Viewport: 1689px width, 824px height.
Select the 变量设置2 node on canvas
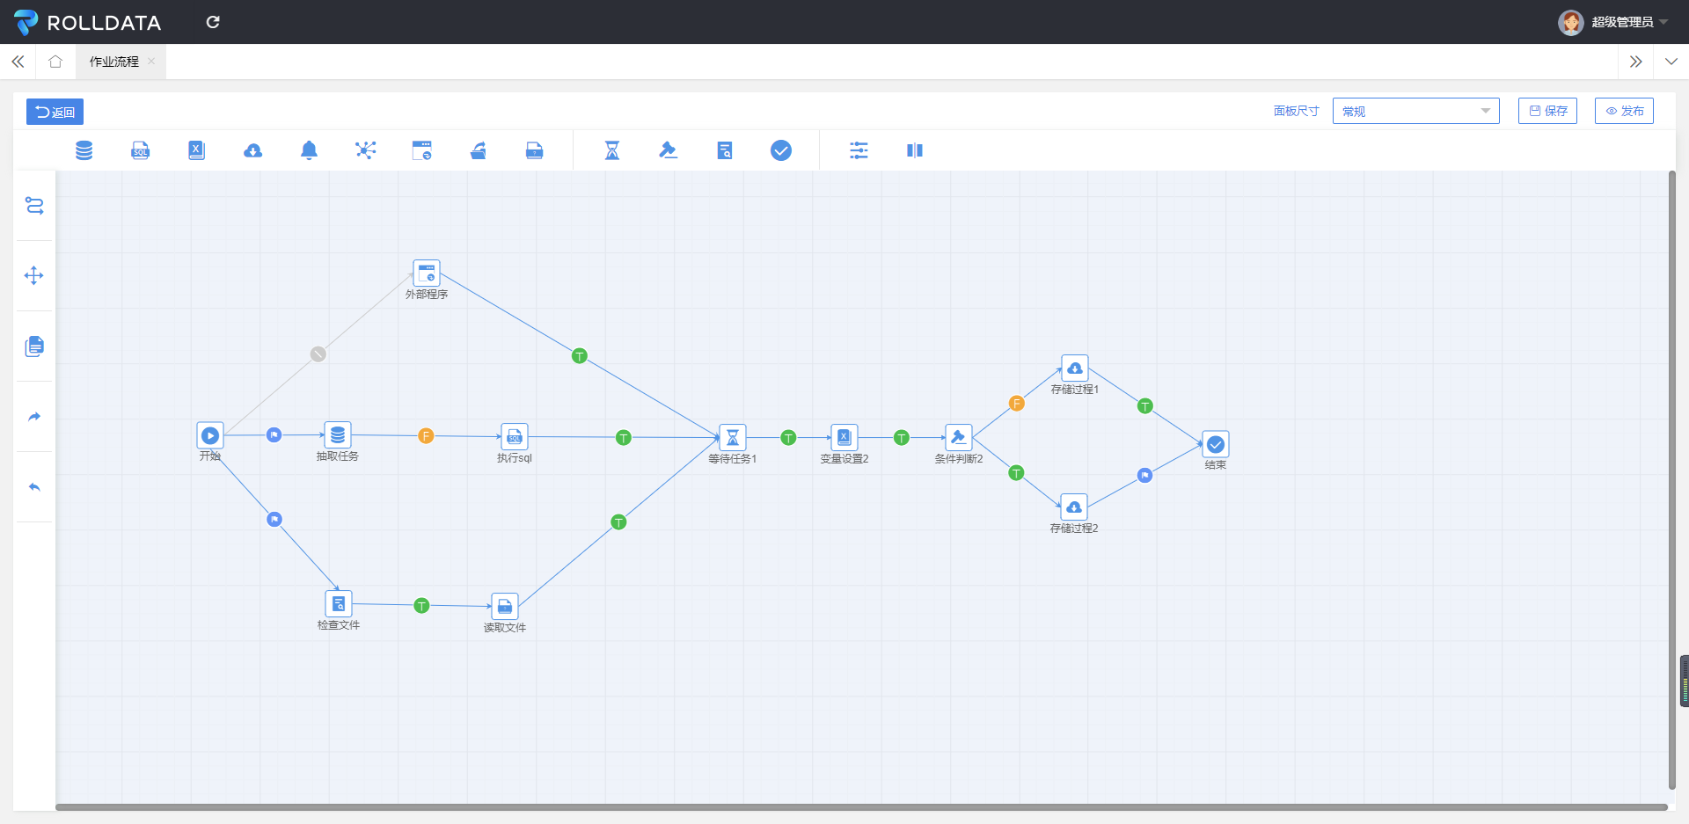pyautogui.click(x=844, y=437)
